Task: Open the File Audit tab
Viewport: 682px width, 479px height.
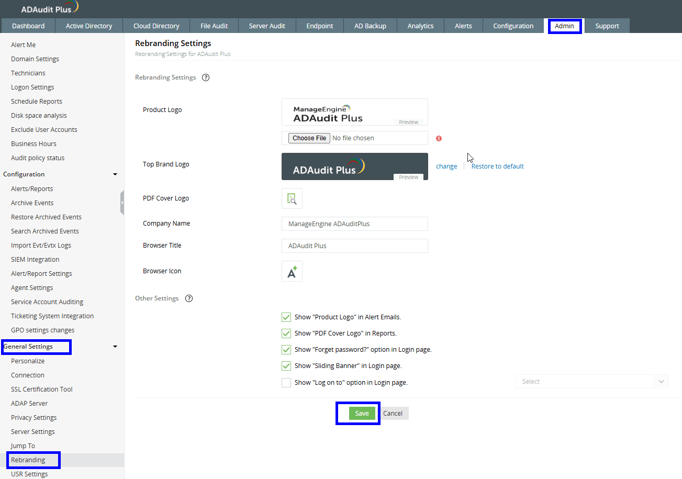Action: [x=214, y=26]
